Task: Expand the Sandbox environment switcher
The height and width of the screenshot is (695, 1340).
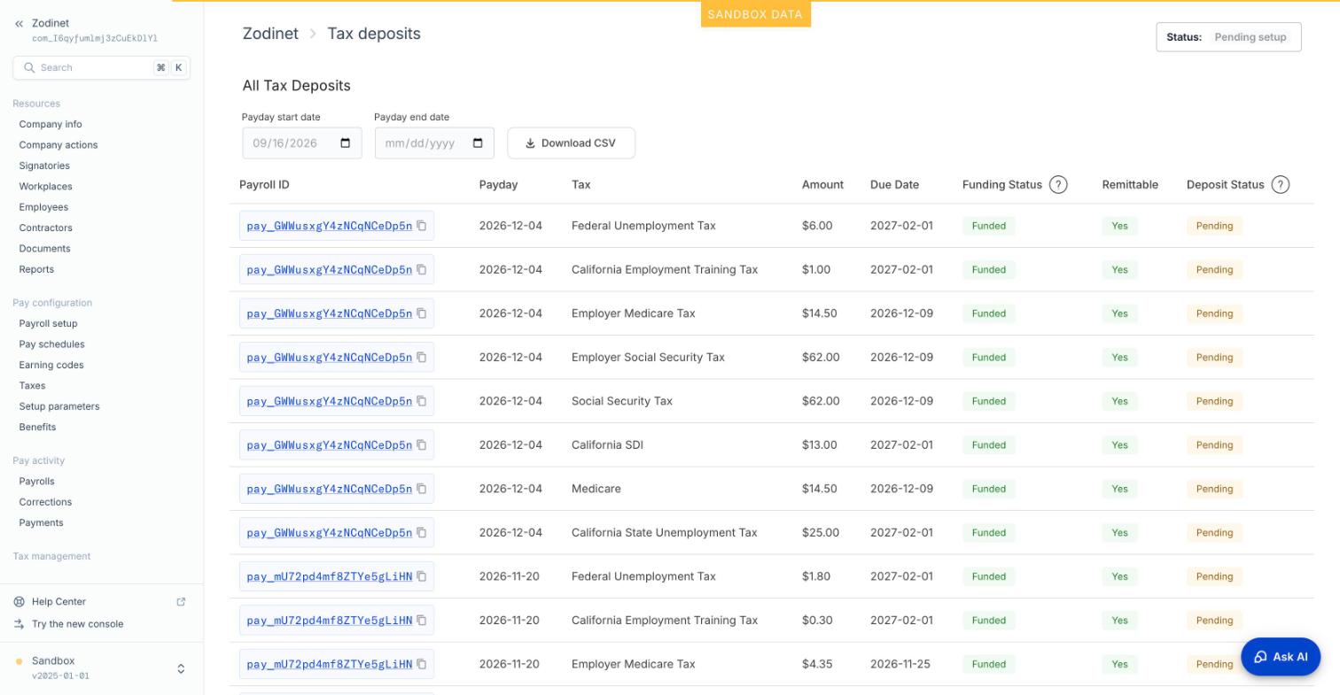Action: click(x=181, y=669)
